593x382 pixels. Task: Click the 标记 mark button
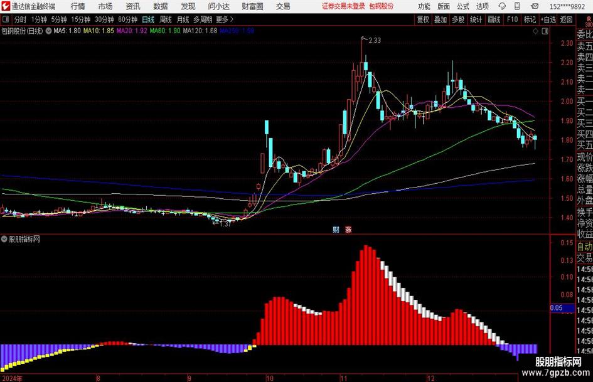tap(530, 19)
